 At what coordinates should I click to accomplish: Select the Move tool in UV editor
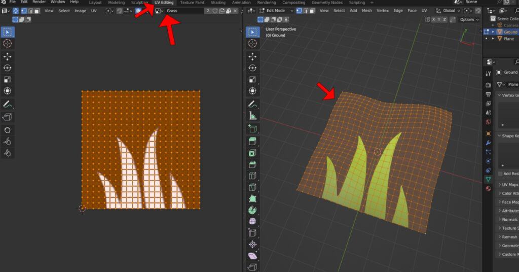tap(7, 57)
